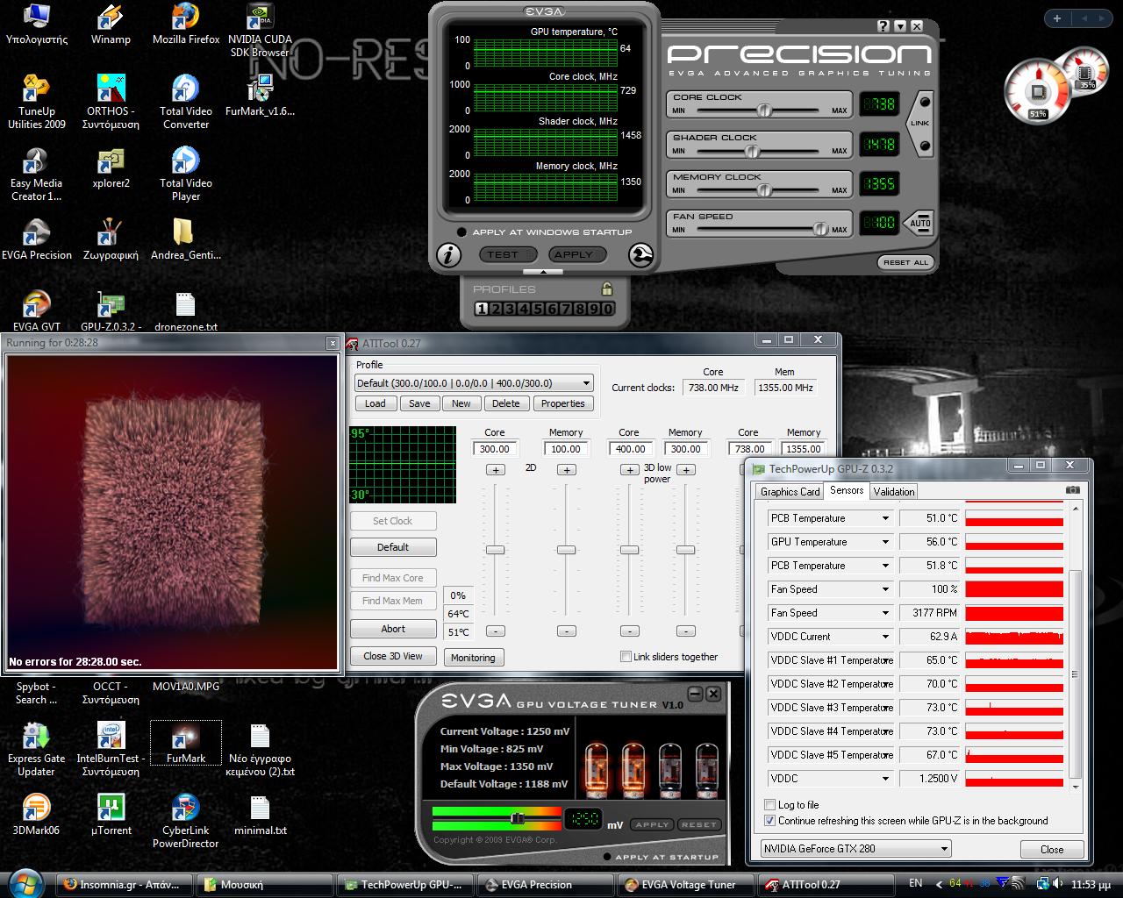Launch xplorer2 desktop icon
1123x898 pixels.
[x=111, y=168]
